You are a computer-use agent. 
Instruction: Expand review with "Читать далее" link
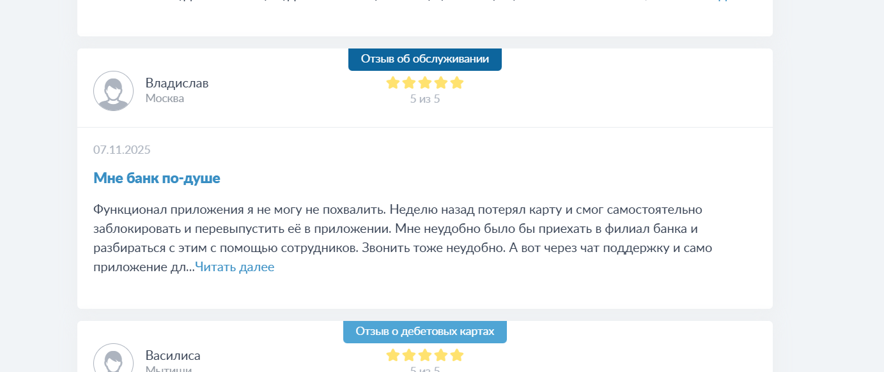point(235,267)
